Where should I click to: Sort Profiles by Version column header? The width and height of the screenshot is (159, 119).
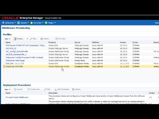tap(123, 42)
